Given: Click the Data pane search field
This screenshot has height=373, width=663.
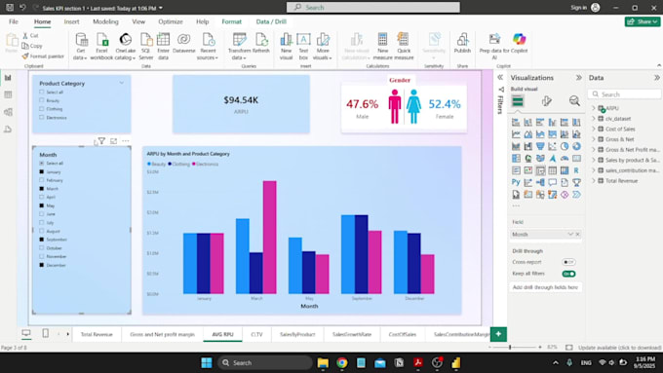Looking at the screenshot, I should coord(625,94).
